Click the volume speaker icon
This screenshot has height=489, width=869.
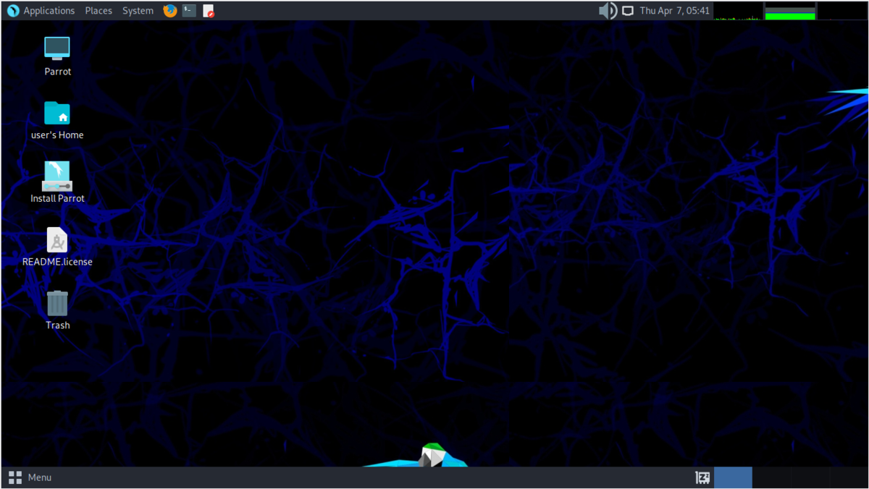tap(608, 11)
